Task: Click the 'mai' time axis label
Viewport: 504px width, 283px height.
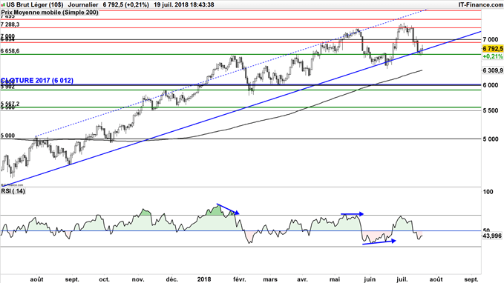Action: [335, 279]
